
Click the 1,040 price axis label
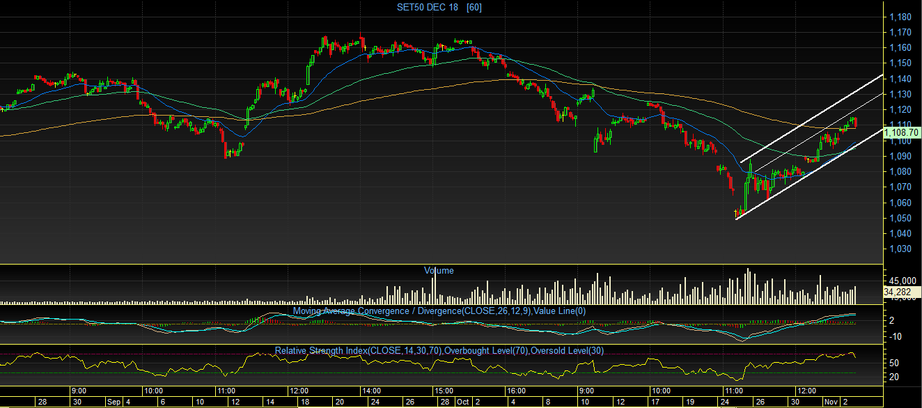point(901,233)
